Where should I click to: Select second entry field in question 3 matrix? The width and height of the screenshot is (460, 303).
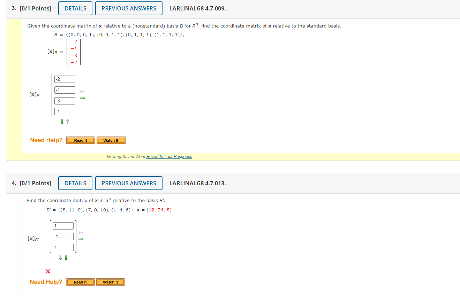[65, 90]
